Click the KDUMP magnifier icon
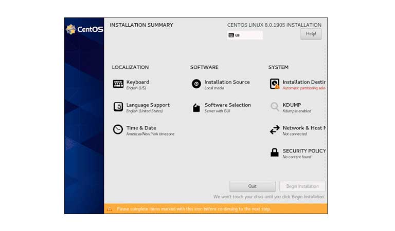This screenshot has height=231, width=395. (275, 107)
